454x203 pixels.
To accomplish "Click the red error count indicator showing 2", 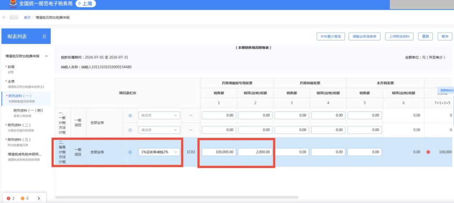I will (x=11, y=198).
